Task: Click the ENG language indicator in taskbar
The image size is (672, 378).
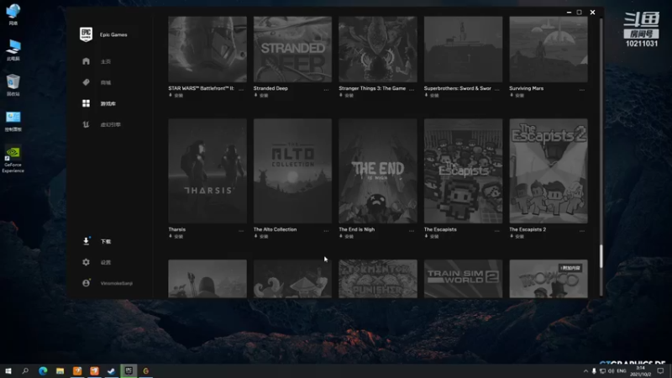Action: (x=622, y=370)
